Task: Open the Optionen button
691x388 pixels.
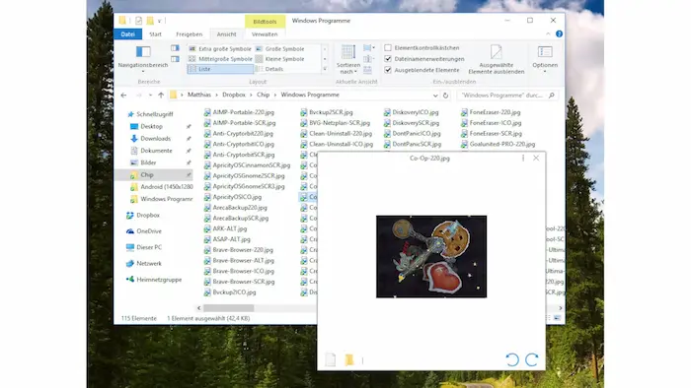Action: tap(545, 58)
